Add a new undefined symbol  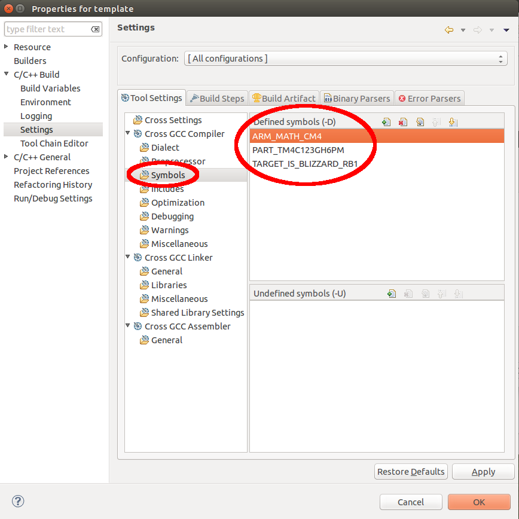392,294
